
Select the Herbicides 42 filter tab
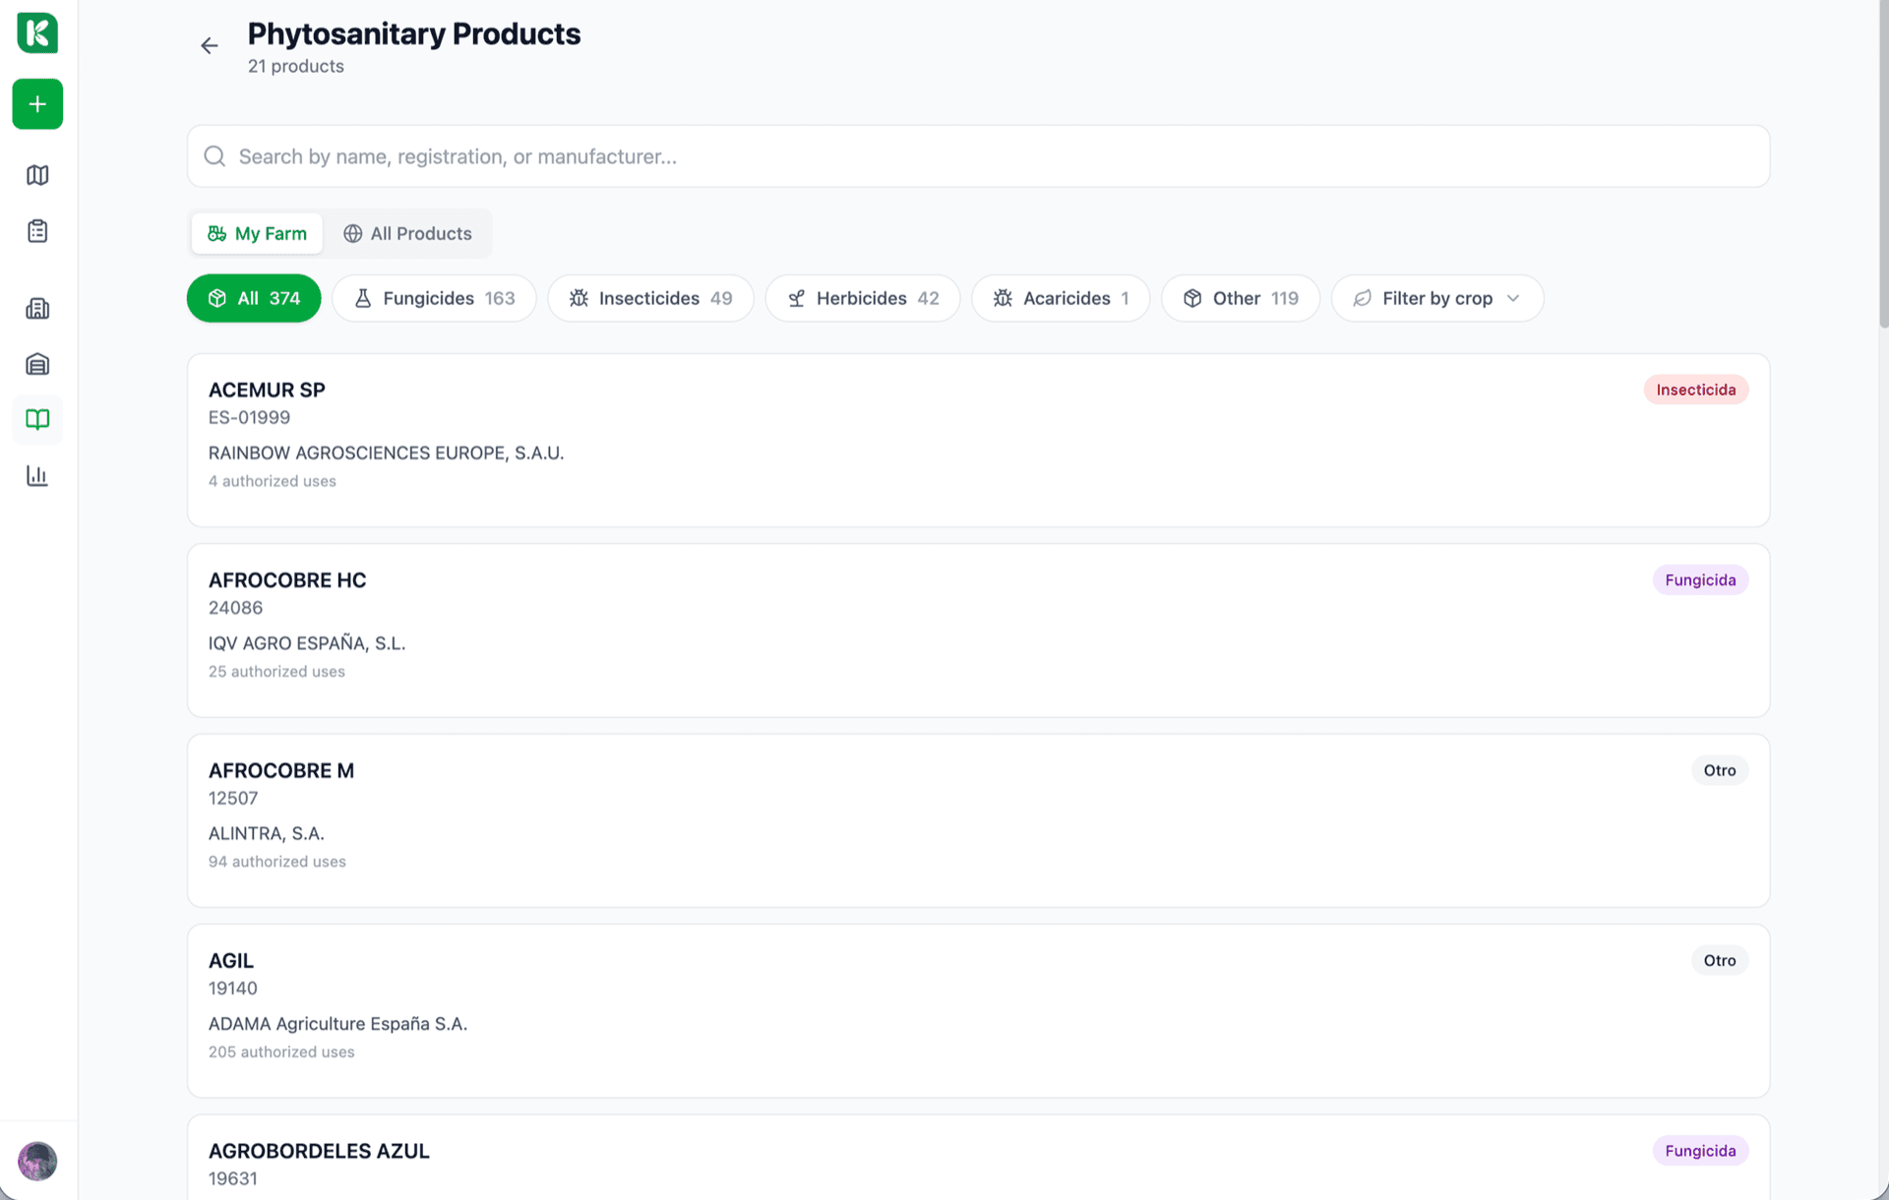[862, 297]
